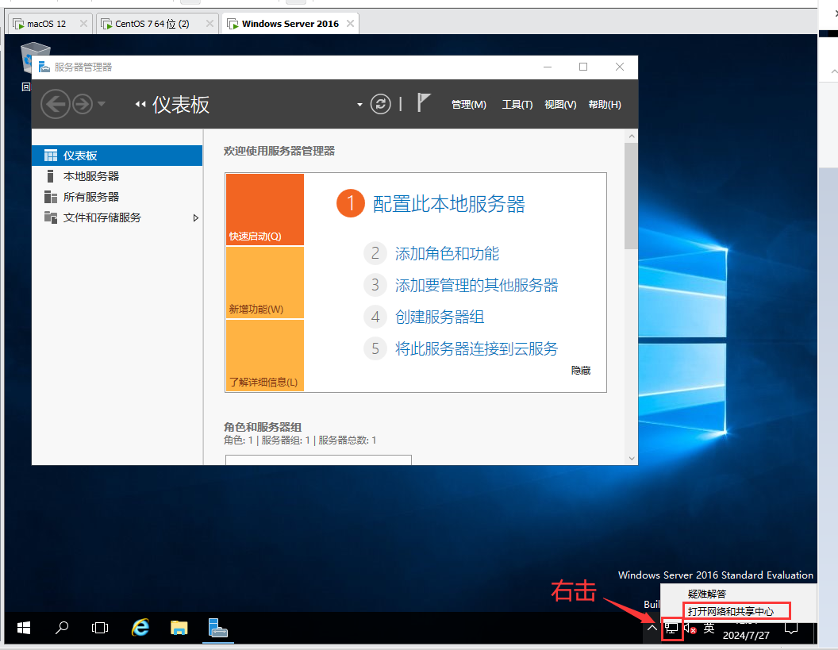The height and width of the screenshot is (650, 838).
Task: Open 快速启动(Q) tile
Action: [x=265, y=210]
